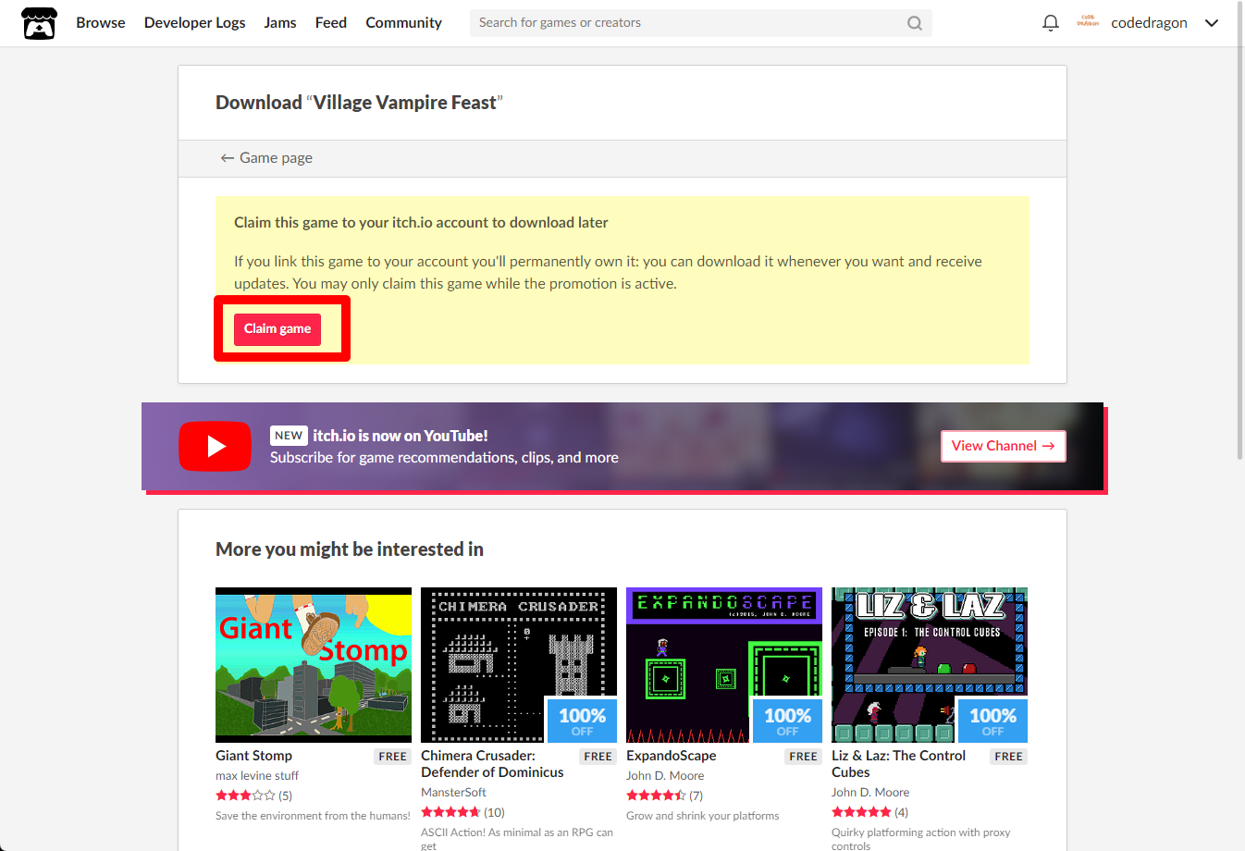Click 'Grow and shrink your platforms' description
This screenshot has width=1245, height=851.
click(x=703, y=816)
